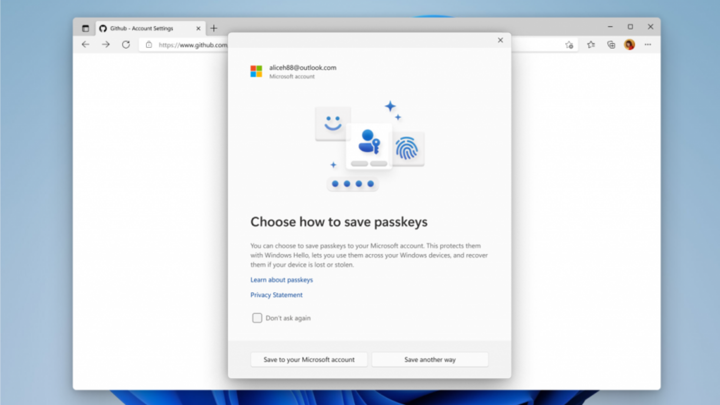
Task: Close the passkey dialog
Action: (500, 40)
